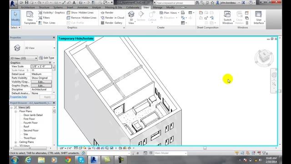Screen dimensions: 291x164
Task: Open the Structure tab
Action: coord(44,7)
